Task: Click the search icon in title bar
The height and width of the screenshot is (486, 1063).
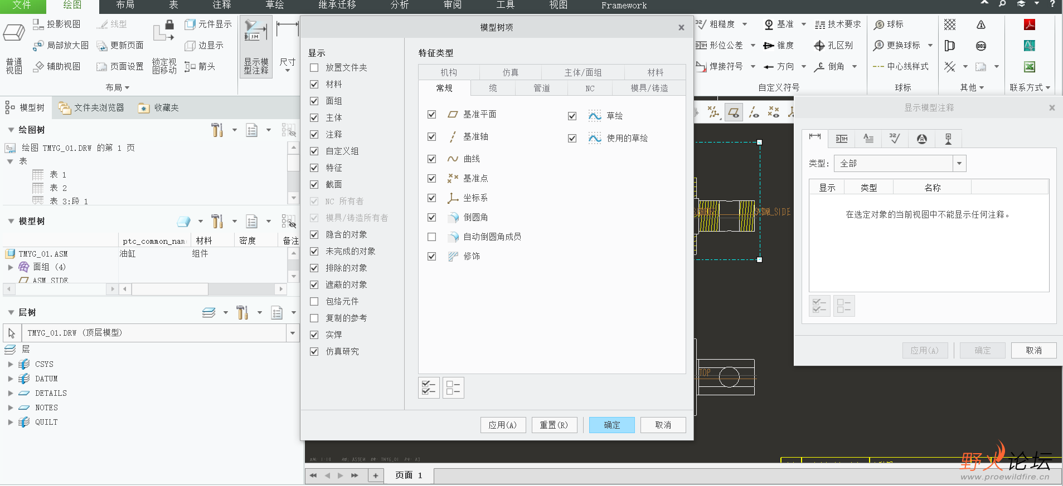Action: [1002, 4]
